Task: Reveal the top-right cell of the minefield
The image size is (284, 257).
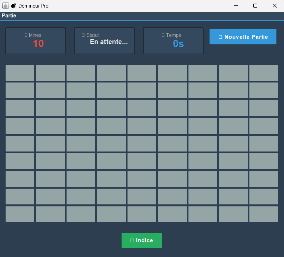Action: 264,73
